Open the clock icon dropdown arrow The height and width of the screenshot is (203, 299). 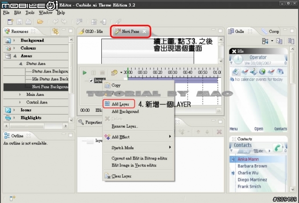[121, 72]
